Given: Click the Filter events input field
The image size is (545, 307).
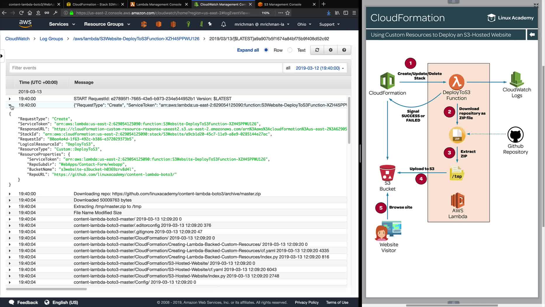Looking at the screenshot, I should pyautogui.click(x=146, y=68).
